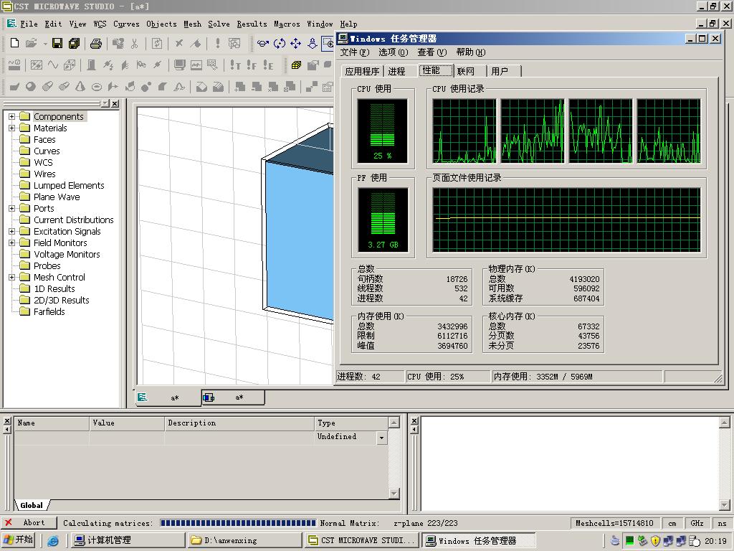Create a new CST project file
Viewport: 734px width, 551px height.
tap(14, 44)
